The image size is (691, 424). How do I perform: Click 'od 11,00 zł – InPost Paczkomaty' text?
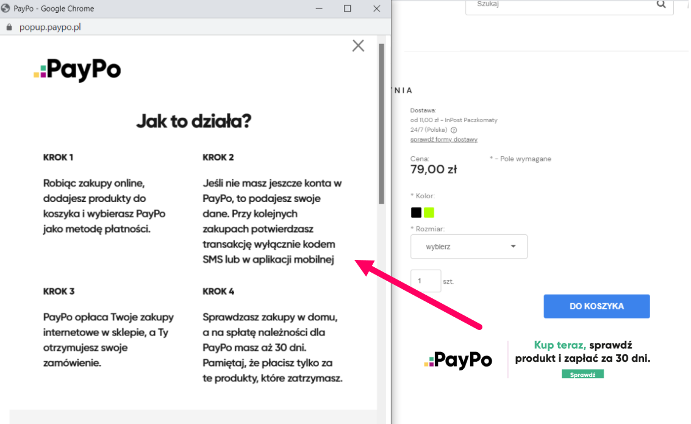point(454,120)
